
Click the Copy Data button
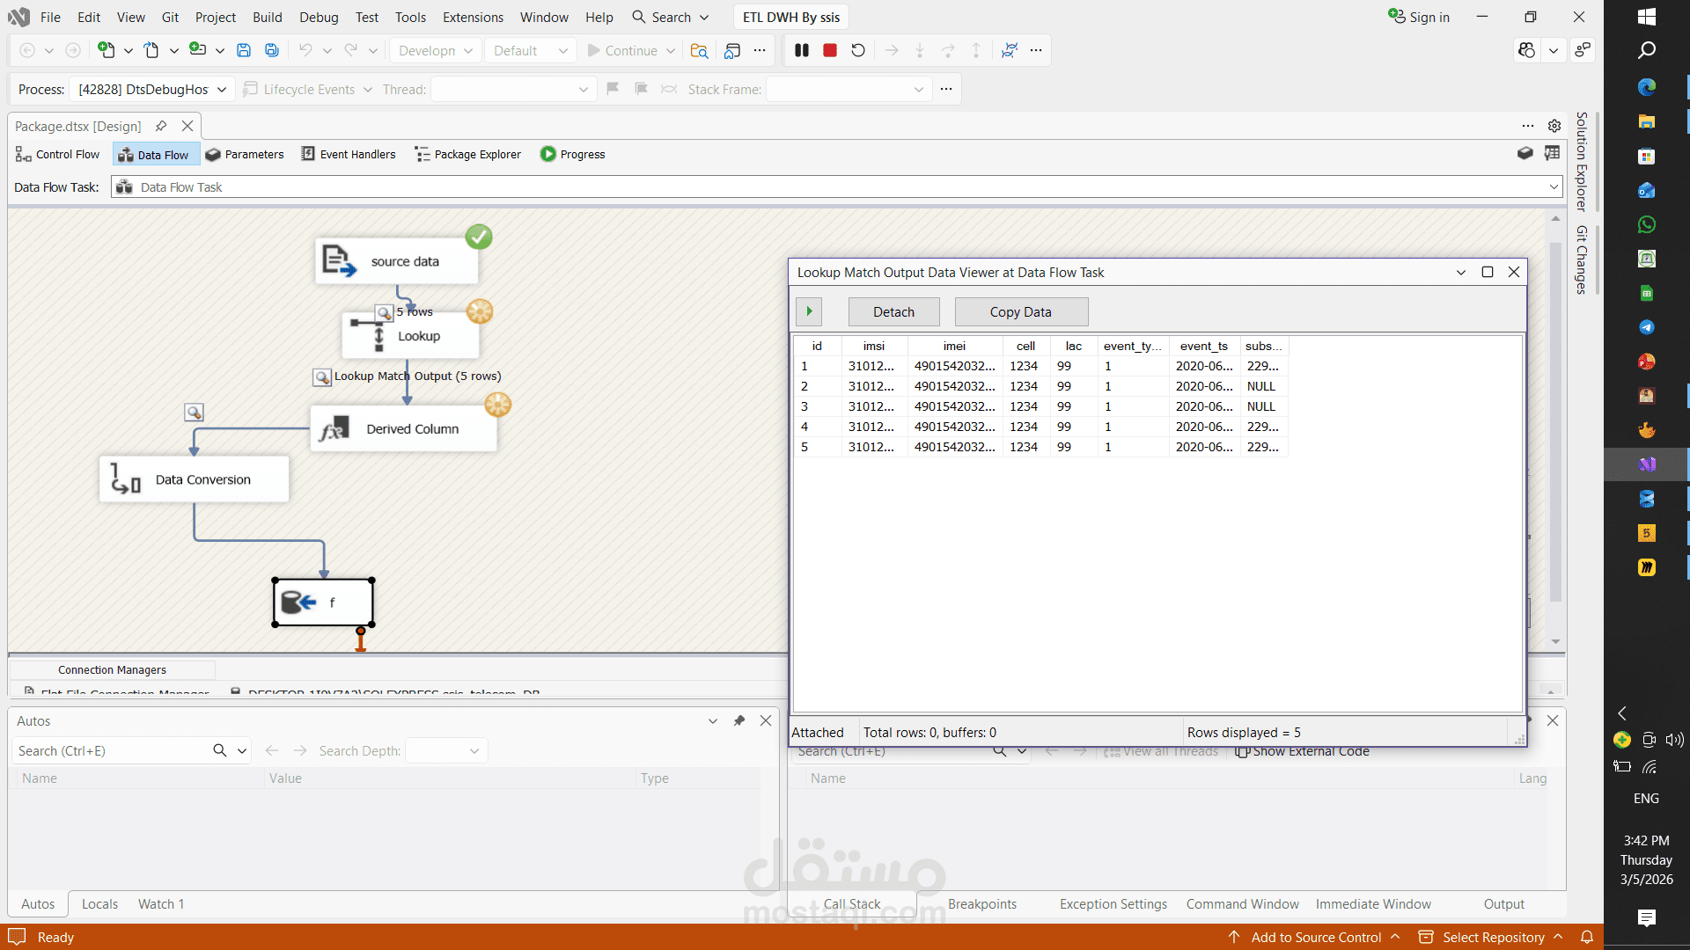(1020, 312)
